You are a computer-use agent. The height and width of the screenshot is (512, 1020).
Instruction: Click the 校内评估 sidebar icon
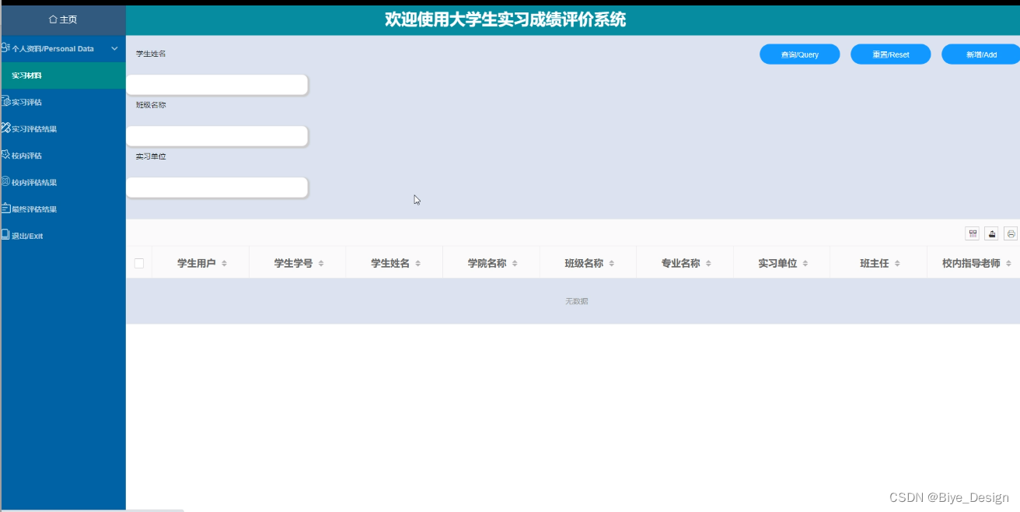[x=5, y=155]
